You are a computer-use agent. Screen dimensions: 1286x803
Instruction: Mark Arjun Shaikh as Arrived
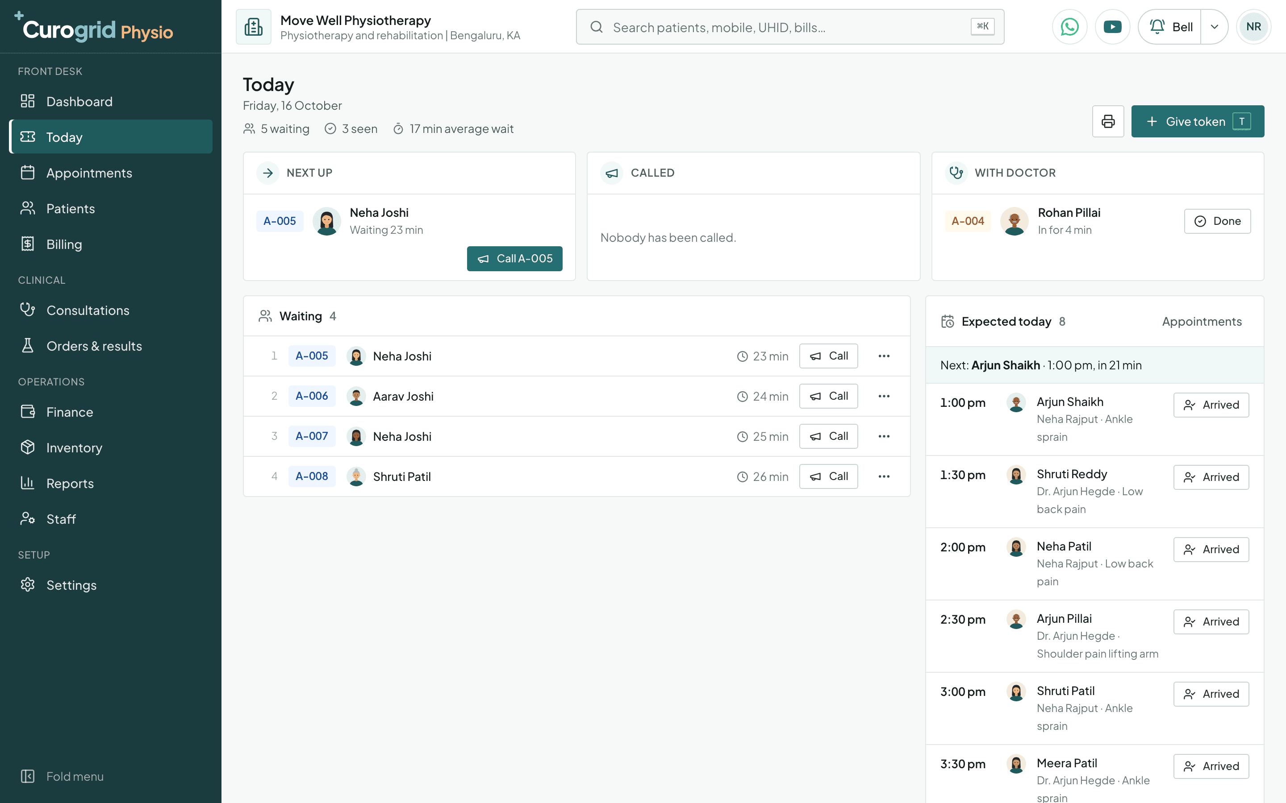point(1211,405)
